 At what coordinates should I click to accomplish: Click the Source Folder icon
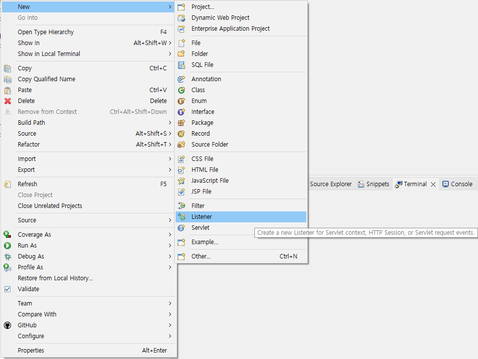182,144
